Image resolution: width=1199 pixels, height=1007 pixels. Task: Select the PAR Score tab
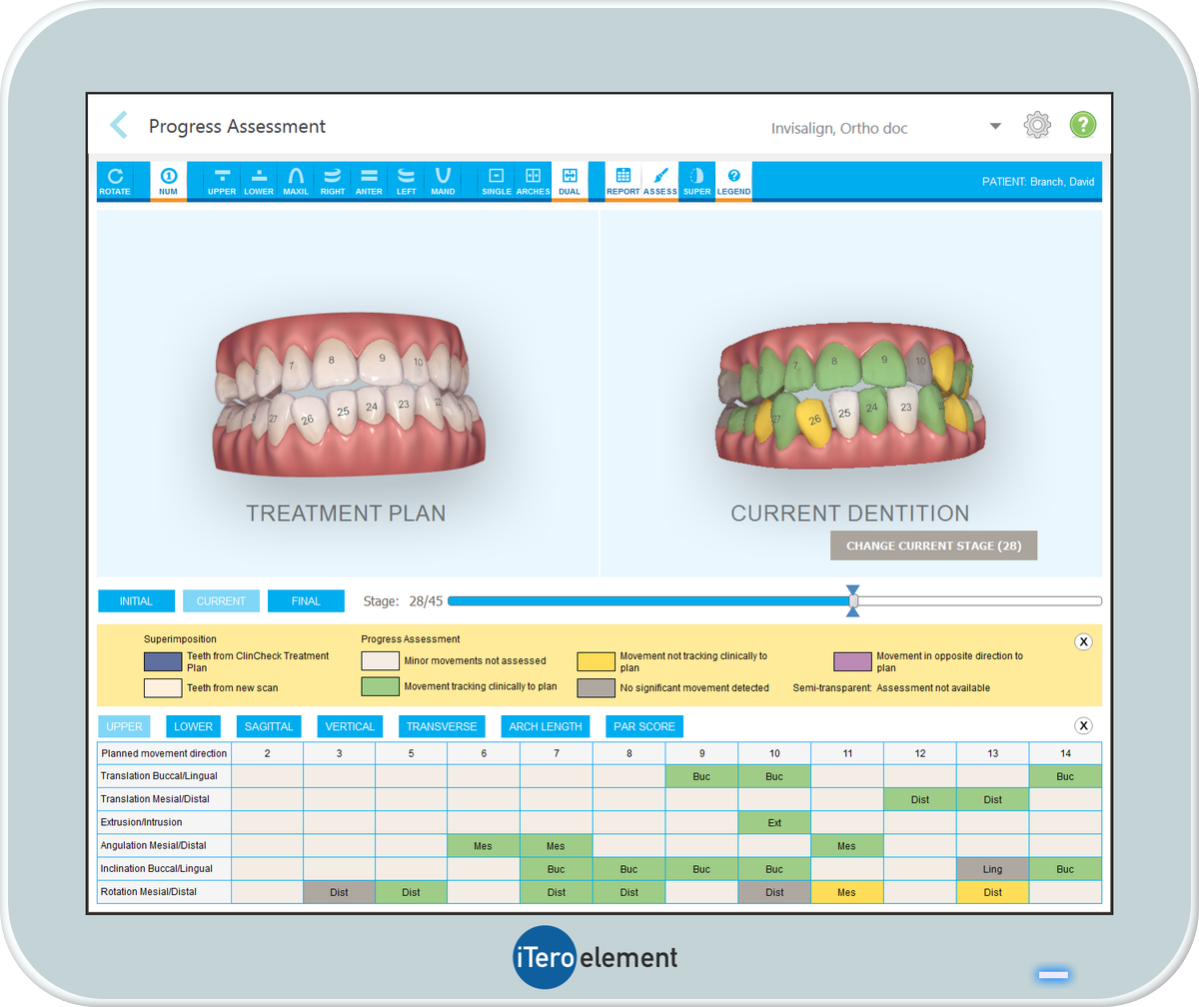[x=644, y=726]
